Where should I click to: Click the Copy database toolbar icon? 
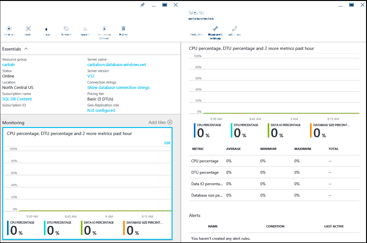click(46, 30)
